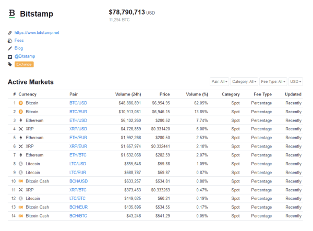Click the orange Exchange tag
This screenshot has height=231, width=313.
tap(24, 64)
